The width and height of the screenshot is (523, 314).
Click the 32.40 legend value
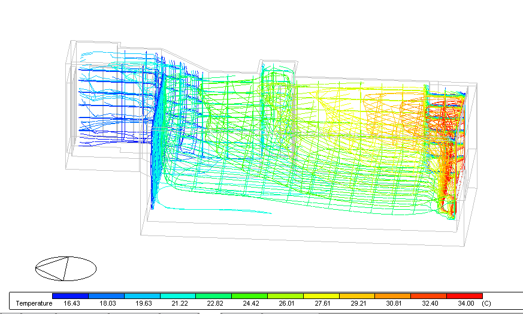pyautogui.click(x=430, y=303)
